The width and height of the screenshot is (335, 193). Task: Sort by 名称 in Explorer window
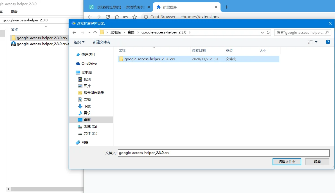coord(14,30)
